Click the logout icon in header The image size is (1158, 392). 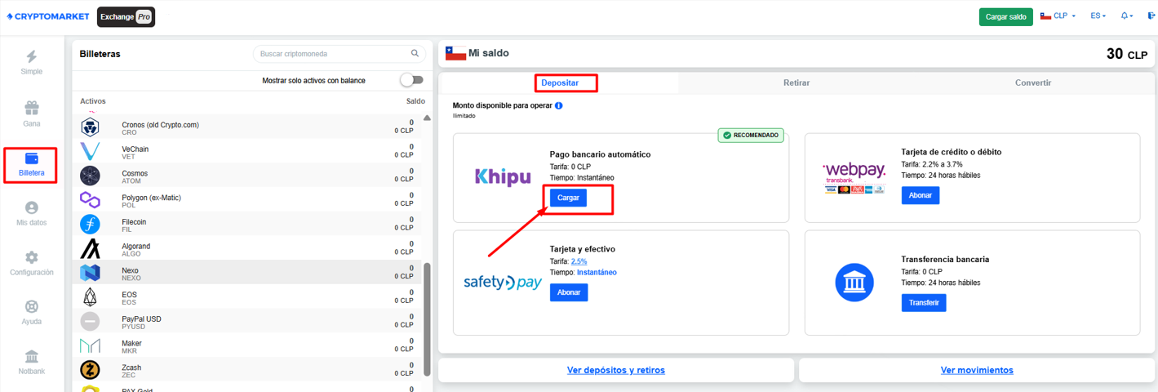[x=1152, y=16]
